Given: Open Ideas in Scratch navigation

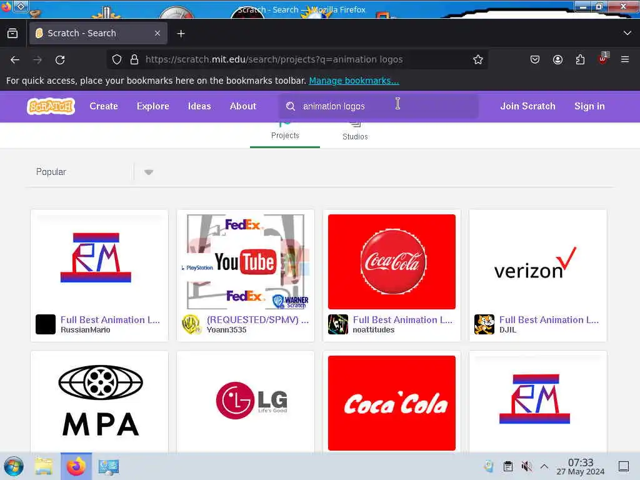Looking at the screenshot, I should pyautogui.click(x=199, y=106).
